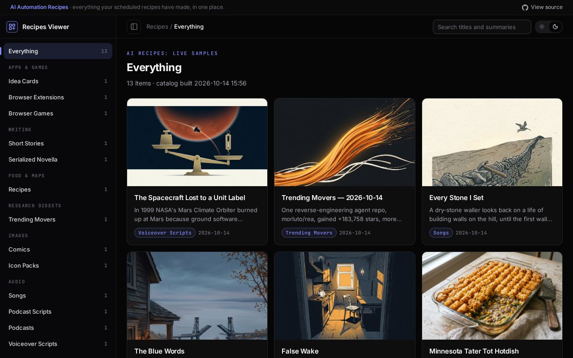Viewport: 573px width, 358px height.
Task: Open the Mars scale spacecraft thumbnail
Action: 197,142
